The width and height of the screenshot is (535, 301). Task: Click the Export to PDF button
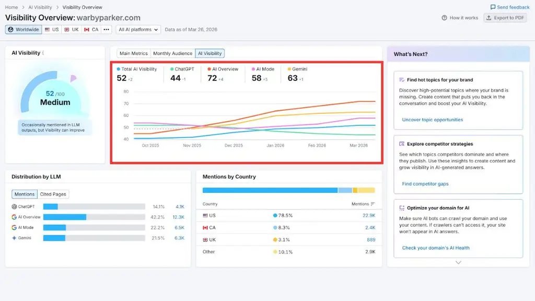click(505, 18)
